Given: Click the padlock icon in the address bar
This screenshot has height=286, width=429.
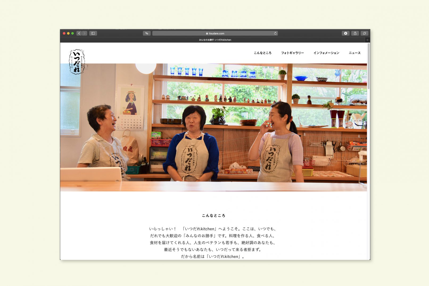Looking at the screenshot, I should click(x=207, y=34).
